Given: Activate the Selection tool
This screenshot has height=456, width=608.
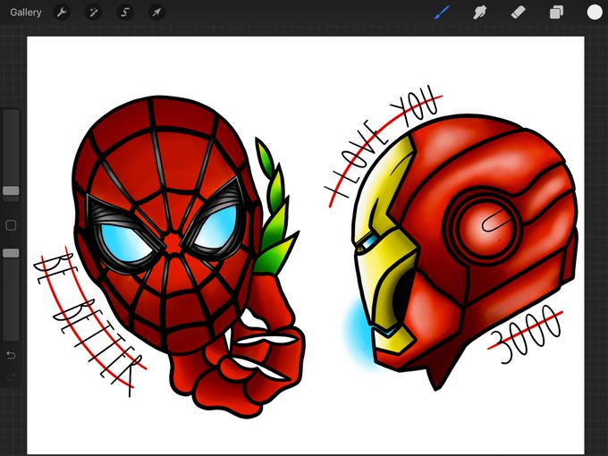Looking at the screenshot, I should tap(125, 13).
